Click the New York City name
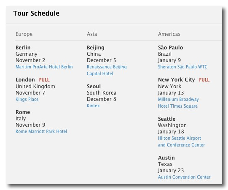Viewport: 228px width, 190px height. [177, 80]
